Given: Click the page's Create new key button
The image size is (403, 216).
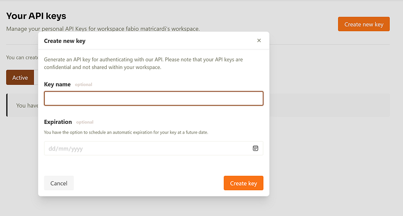Looking at the screenshot, I should tap(364, 24).
